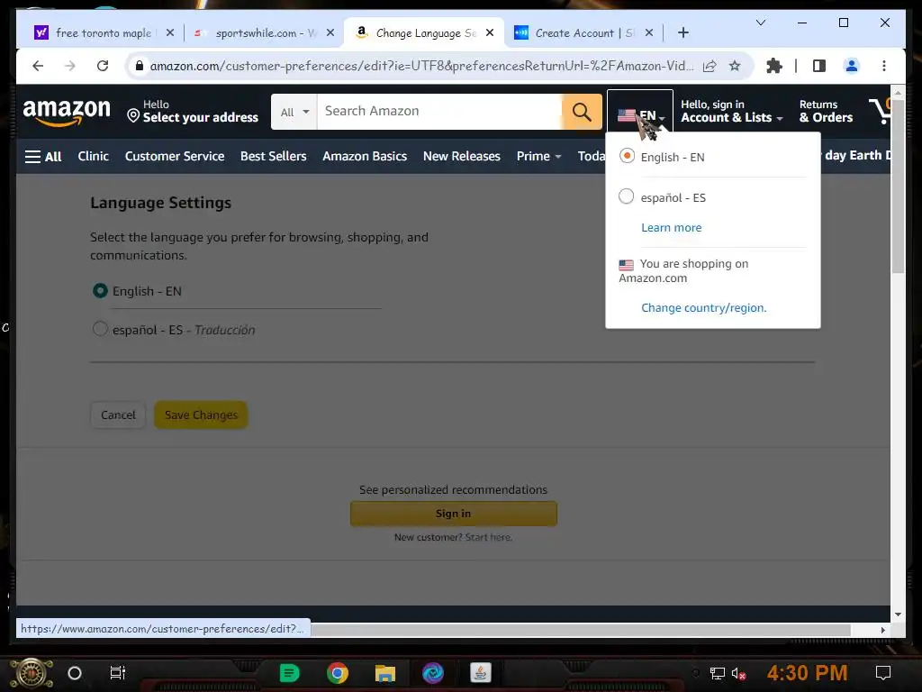This screenshot has width=922, height=692.
Task: Click the share page icon in address bar
Action: point(710,66)
